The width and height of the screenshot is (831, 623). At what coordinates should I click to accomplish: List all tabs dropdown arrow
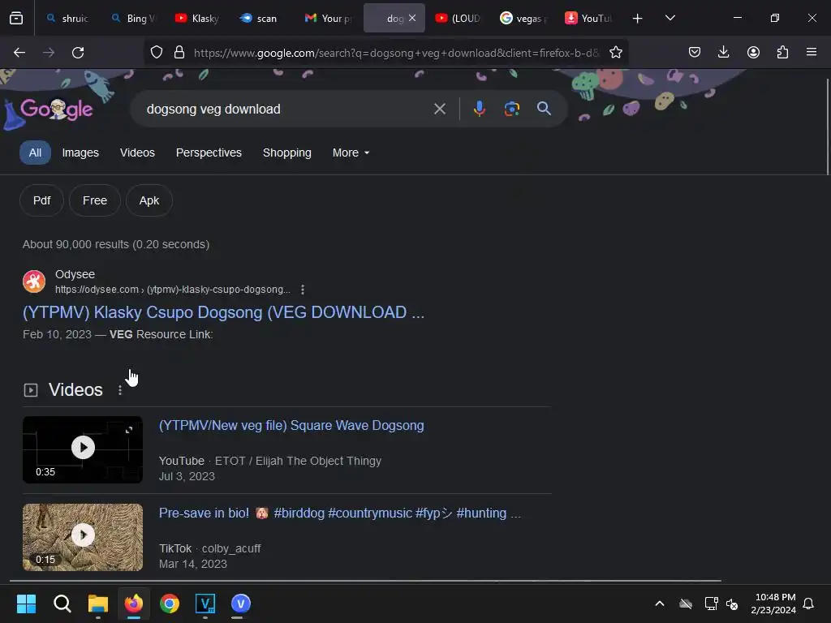(x=670, y=19)
